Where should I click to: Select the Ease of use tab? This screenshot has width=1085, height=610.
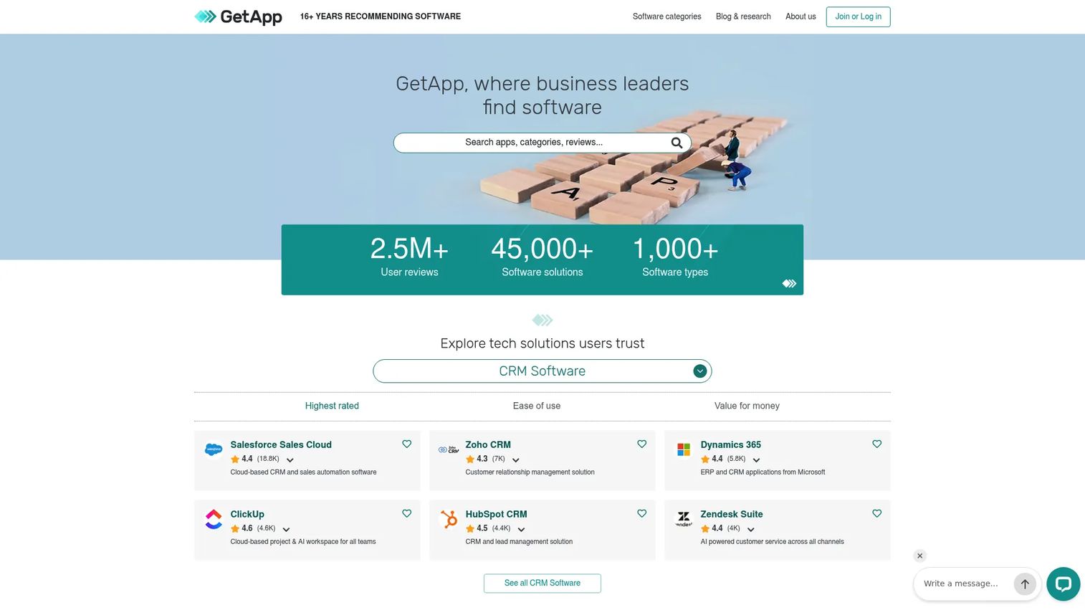pyautogui.click(x=537, y=406)
